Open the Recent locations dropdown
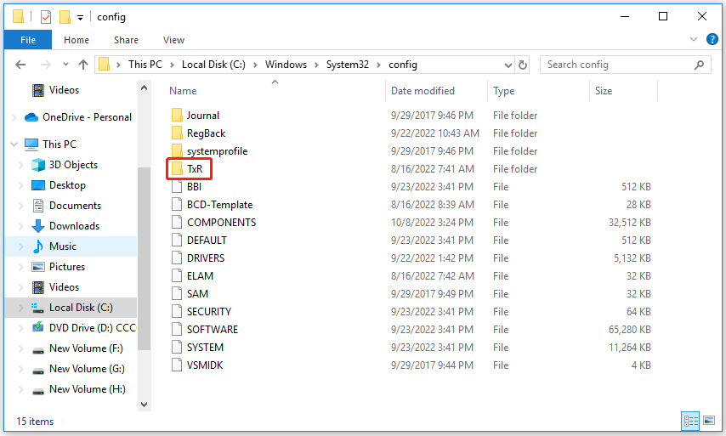This screenshot has width=726, height=436. 65,65
